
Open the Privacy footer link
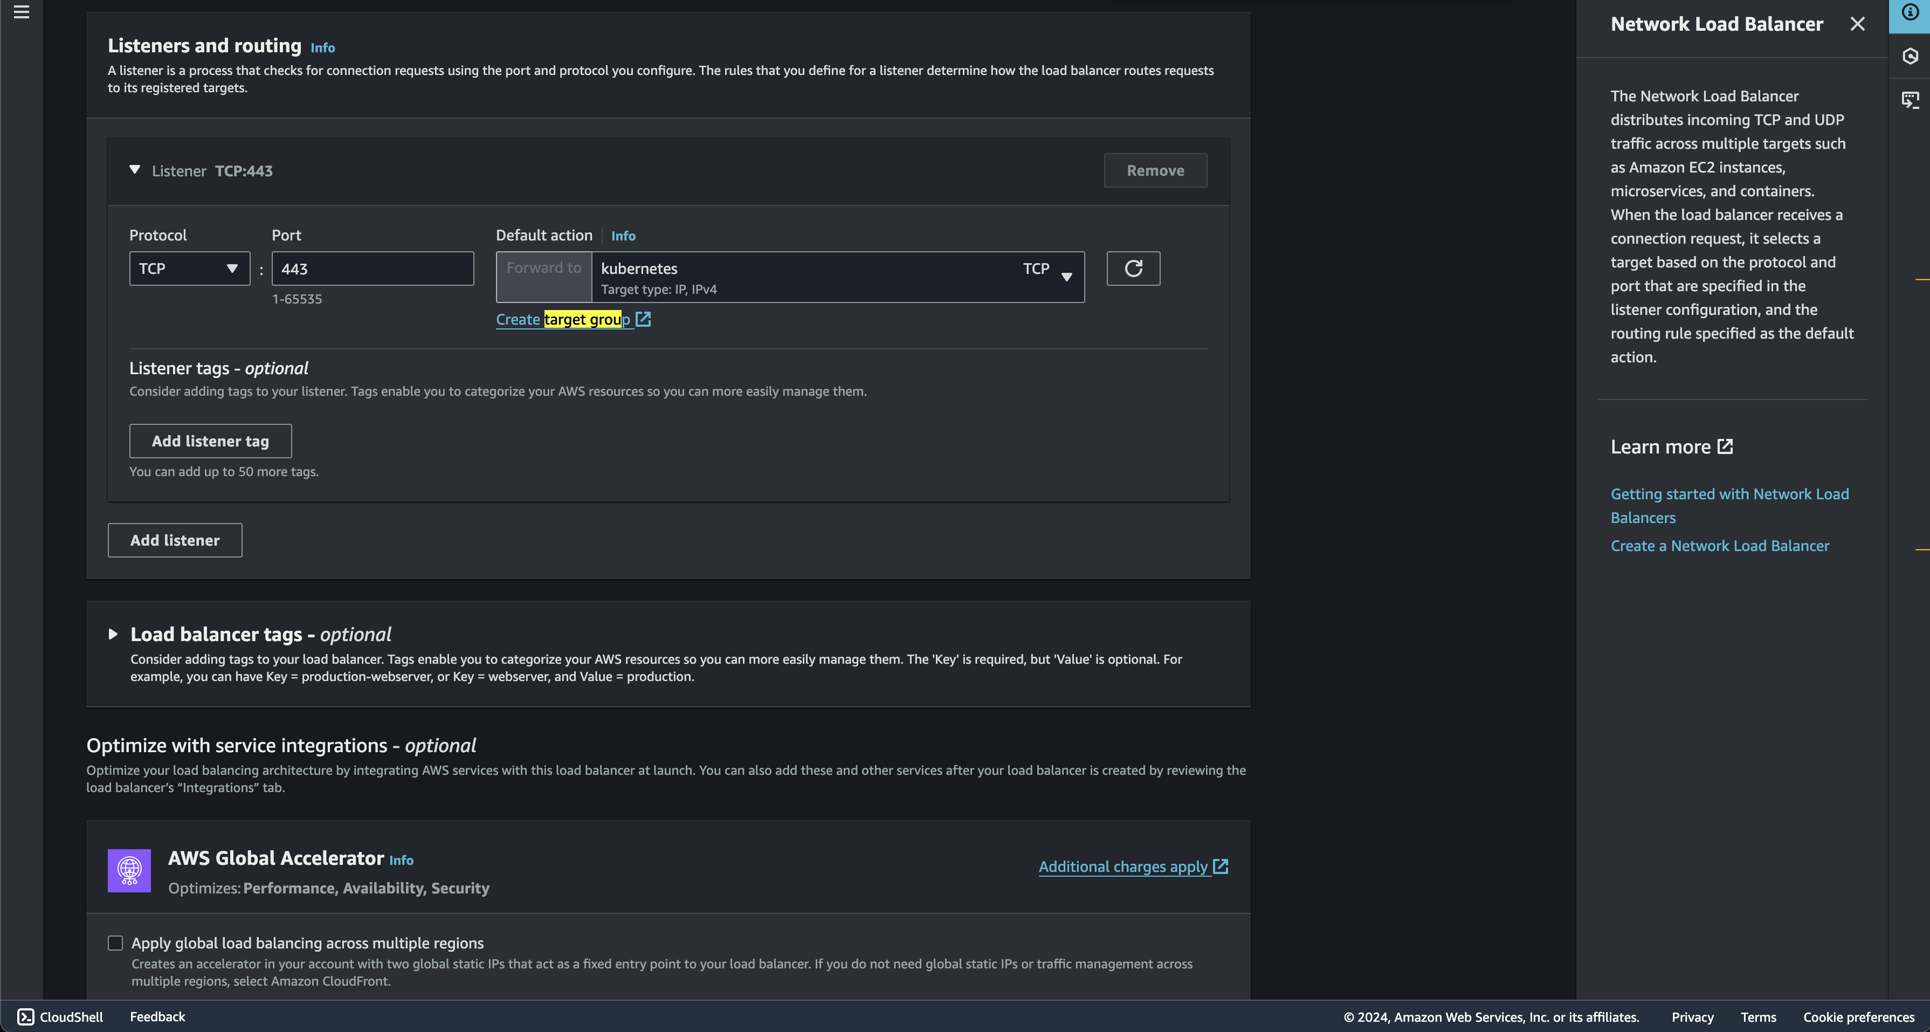(1692, 1017)
